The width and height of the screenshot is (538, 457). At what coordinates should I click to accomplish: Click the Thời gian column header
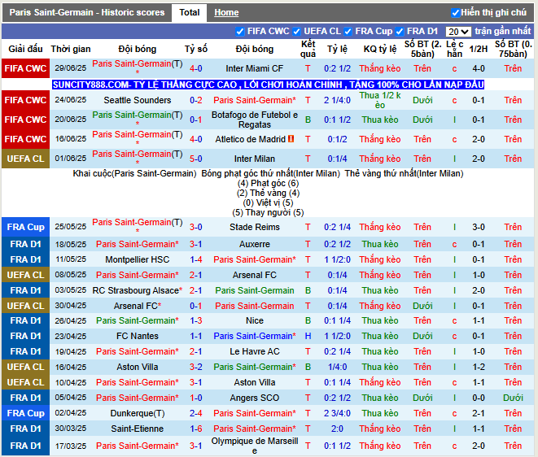[x=71, y=49]
